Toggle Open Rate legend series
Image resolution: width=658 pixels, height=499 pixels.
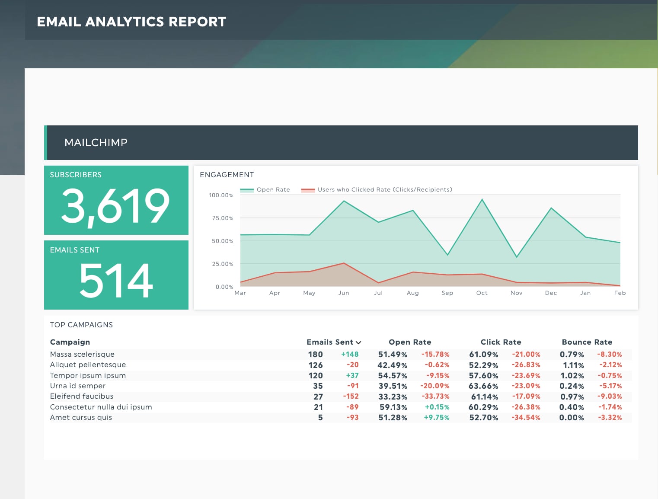(265, 190)
